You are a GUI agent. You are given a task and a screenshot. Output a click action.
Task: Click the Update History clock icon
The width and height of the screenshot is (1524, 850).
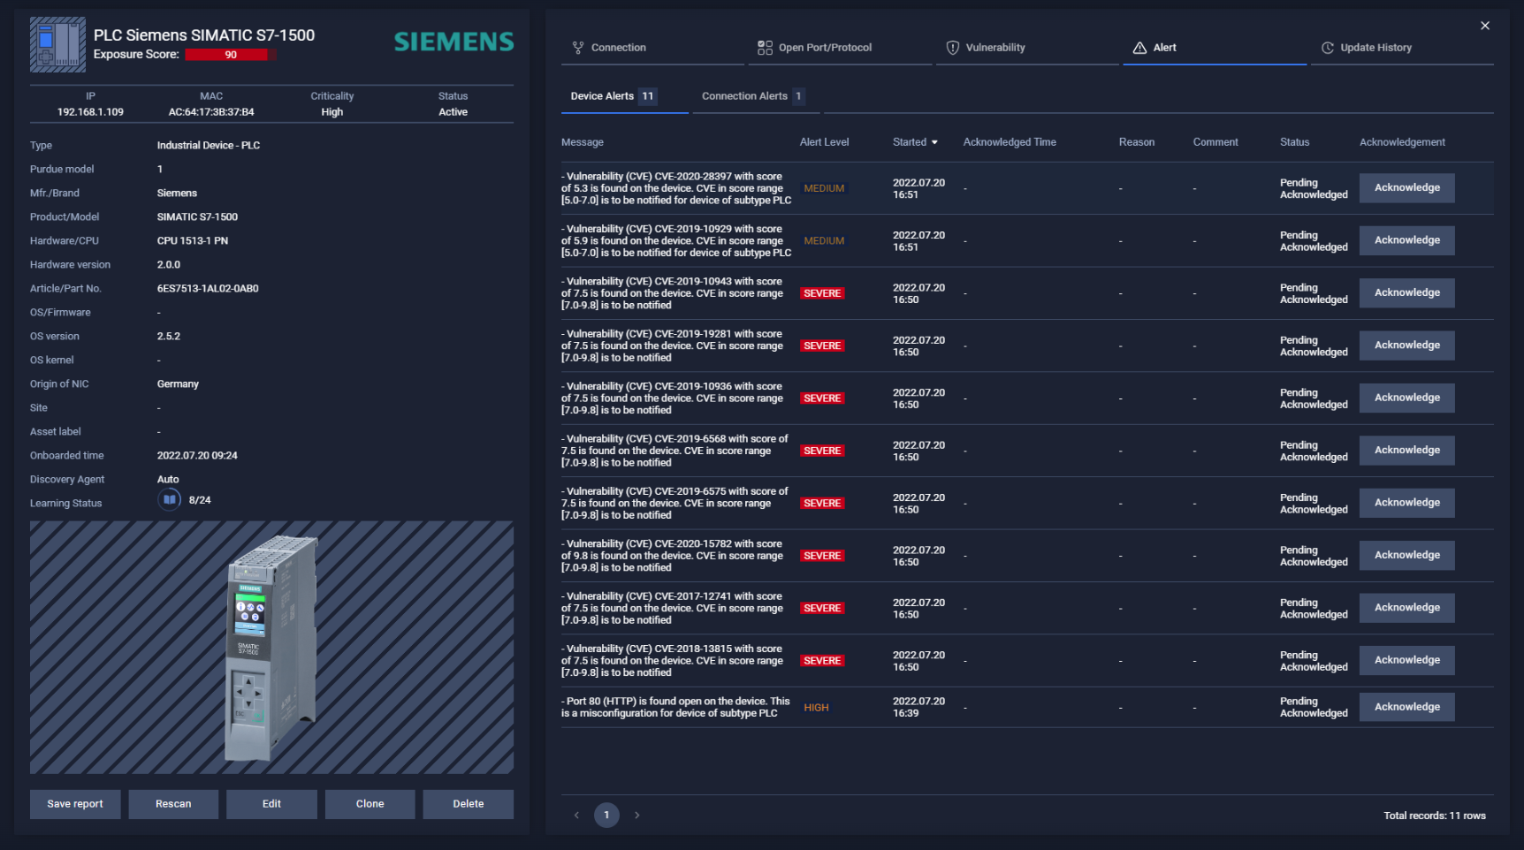coord(1328,48)
